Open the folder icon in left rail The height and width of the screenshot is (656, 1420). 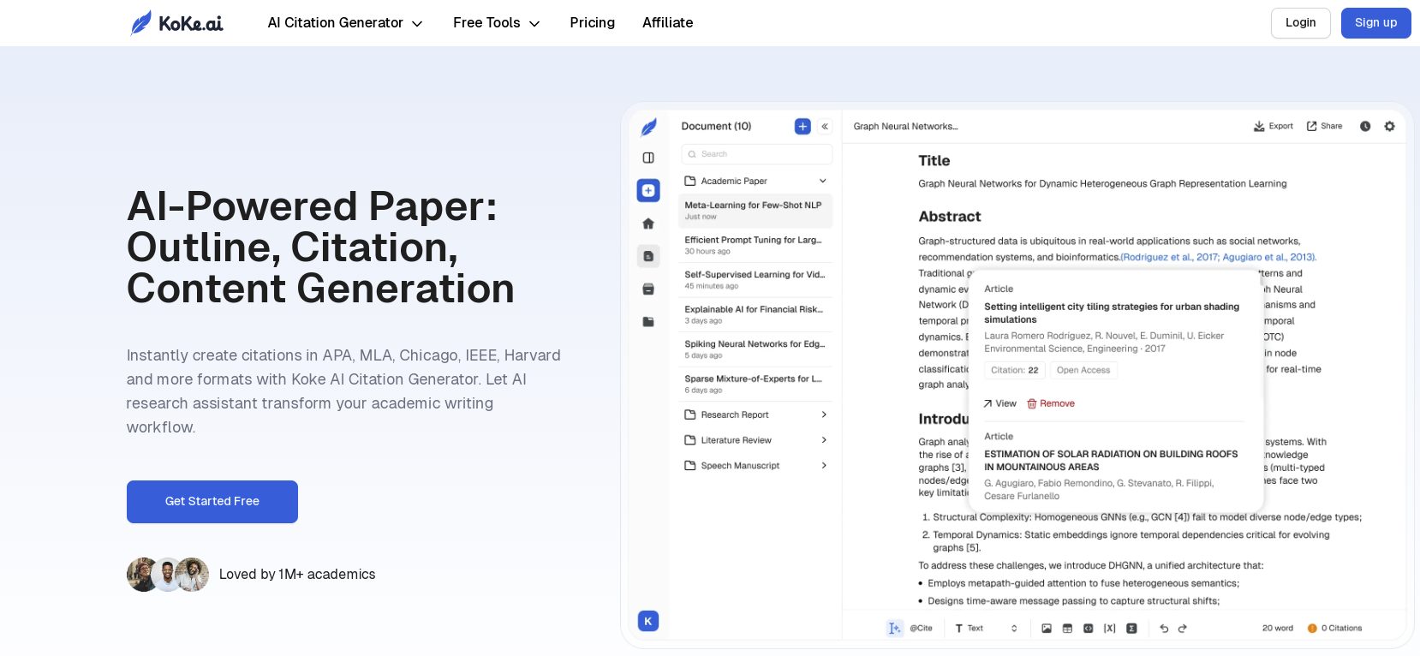pos(648,322)
